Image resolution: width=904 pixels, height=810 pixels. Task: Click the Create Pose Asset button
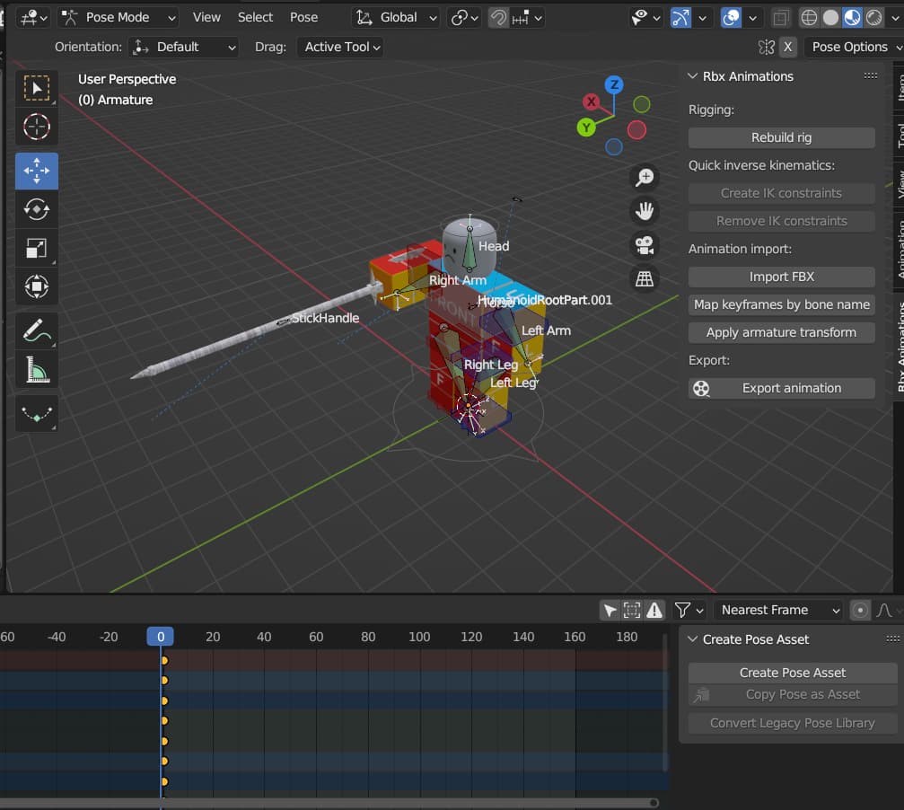(791, 672)
